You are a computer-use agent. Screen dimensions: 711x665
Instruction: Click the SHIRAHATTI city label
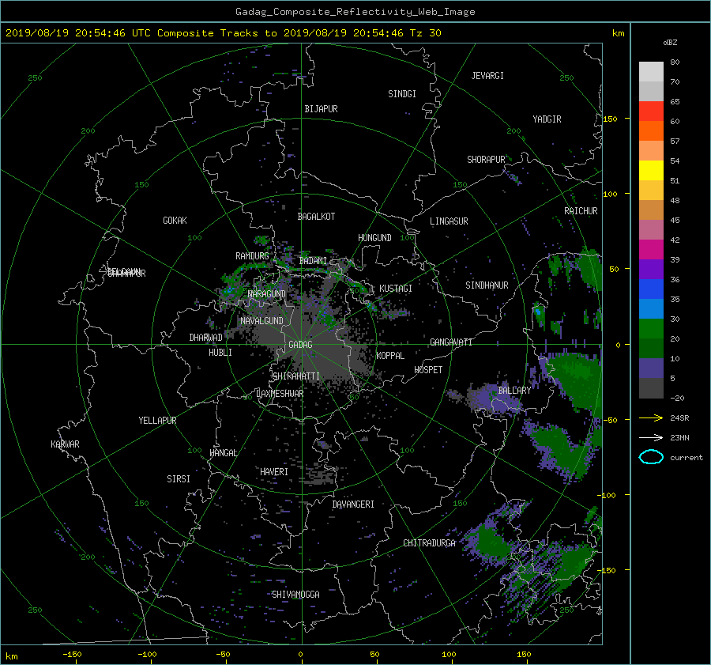pyautogui.click(x=296, y=376)
